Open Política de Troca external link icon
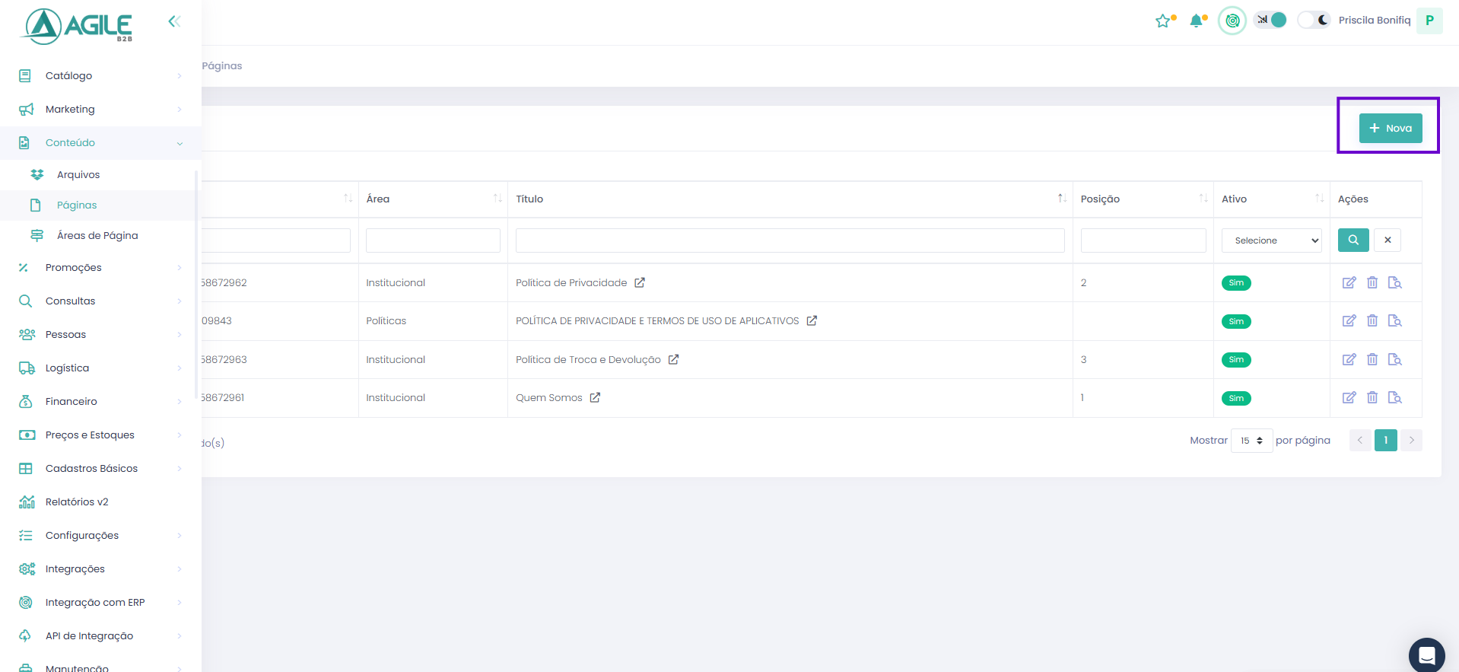 [673, 359]
